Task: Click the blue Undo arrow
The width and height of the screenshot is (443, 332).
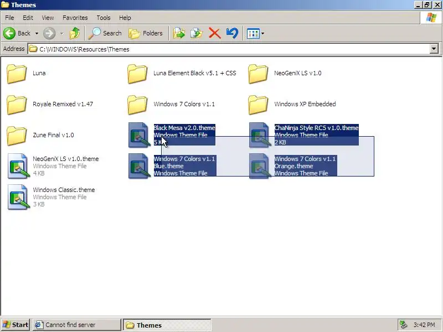Action: 232,33
